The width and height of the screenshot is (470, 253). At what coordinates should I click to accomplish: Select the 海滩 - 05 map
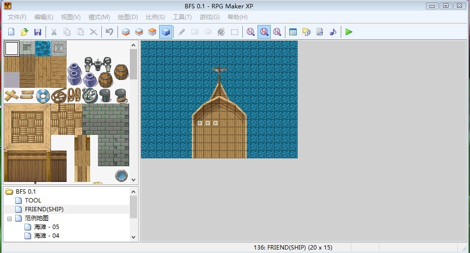(x=47, y=227)
